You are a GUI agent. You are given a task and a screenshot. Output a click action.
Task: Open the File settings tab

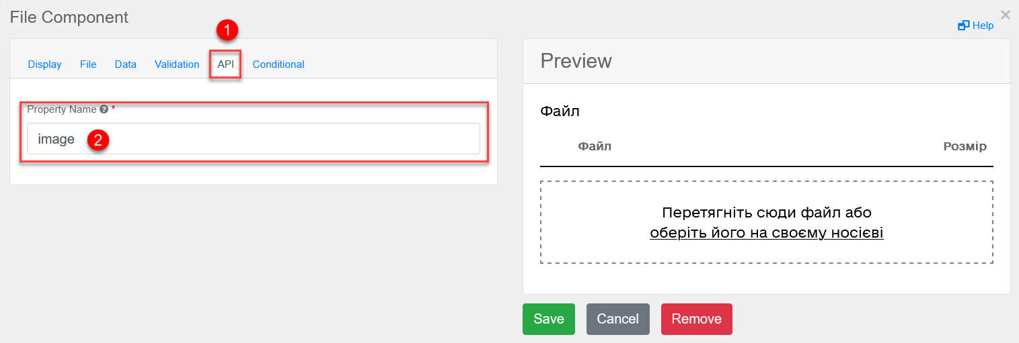tap(88, 64)
